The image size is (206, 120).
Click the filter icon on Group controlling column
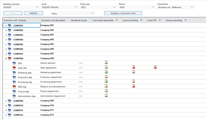click(x=185, y=20)
